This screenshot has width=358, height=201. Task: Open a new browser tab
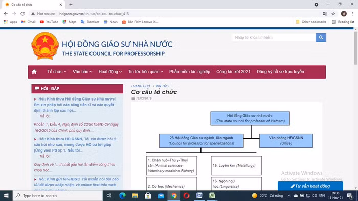pos(71,5)
